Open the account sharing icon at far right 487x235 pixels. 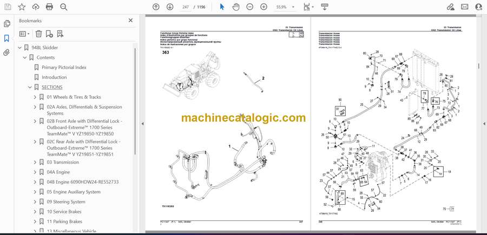[479, 7]
